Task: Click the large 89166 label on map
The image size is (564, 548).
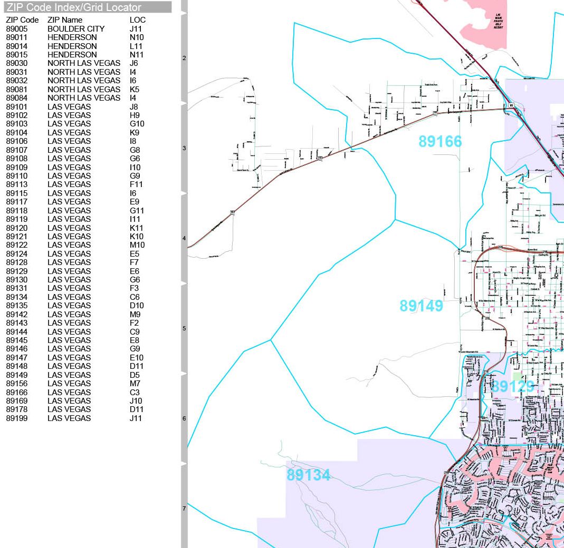Action: click(x=440, y=141)
